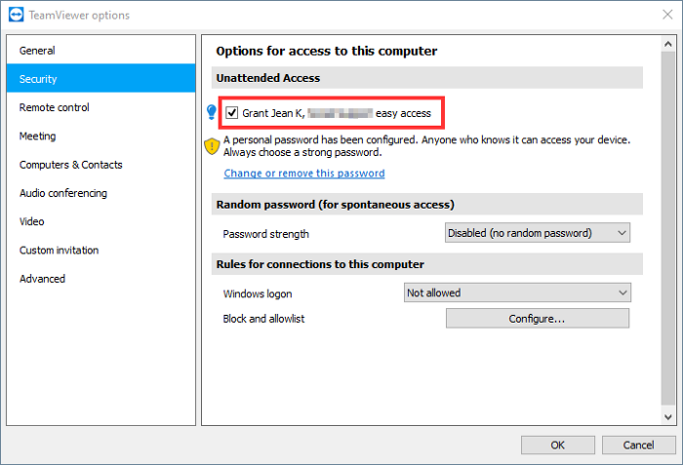Click the yellow warning shield icon
683x465 pixels.
[212, 146]
